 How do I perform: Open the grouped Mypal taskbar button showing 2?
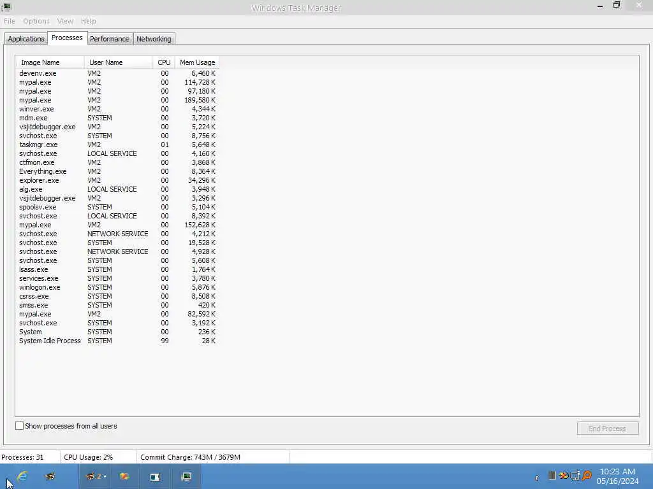pyautogui.click(x=96, y=476)
